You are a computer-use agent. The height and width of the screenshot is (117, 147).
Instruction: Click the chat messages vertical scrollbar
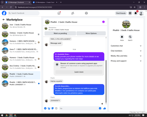click(106, 81)
